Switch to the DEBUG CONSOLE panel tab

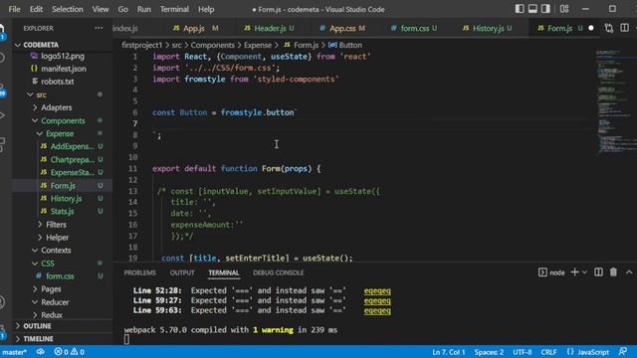pos(279,272)
